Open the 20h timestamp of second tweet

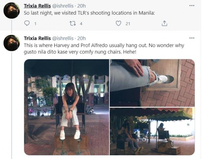click(81, 38)
